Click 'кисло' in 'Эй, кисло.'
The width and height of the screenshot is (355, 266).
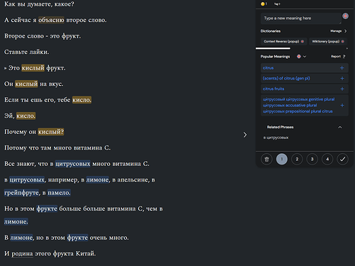pos(26,116)
